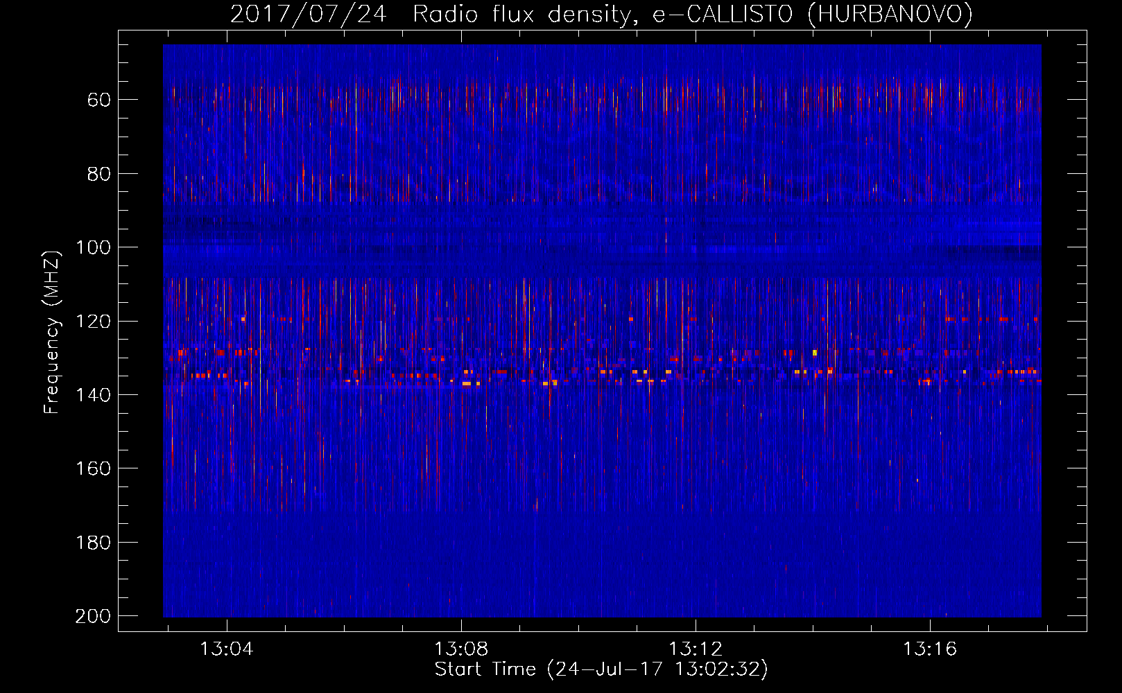Image resolution: width=1122 pixels, height=693 pixels.
Task: Click the 13:04 time tick label
Action: point(227,649)
